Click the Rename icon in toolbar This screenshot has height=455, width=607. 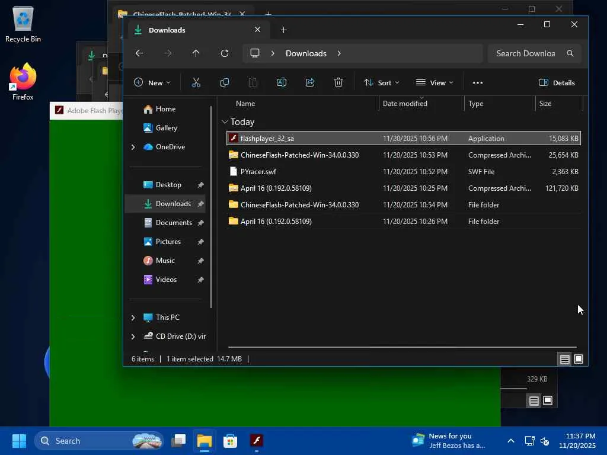(x=282, y=83)
